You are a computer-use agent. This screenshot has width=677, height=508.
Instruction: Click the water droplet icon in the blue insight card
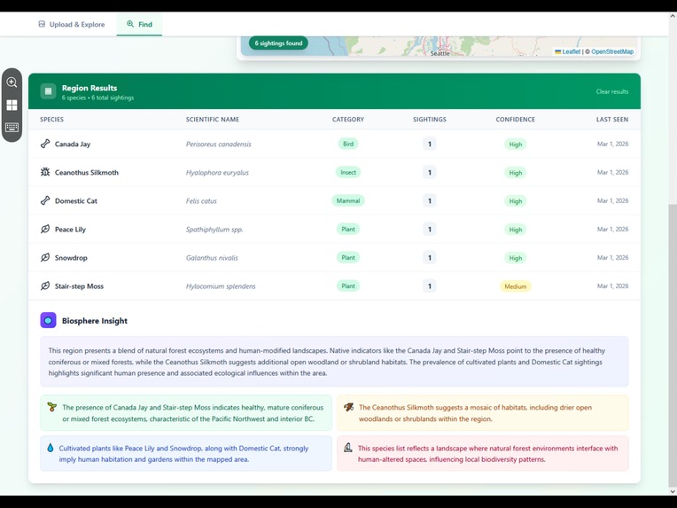click(x=51, y=448)
